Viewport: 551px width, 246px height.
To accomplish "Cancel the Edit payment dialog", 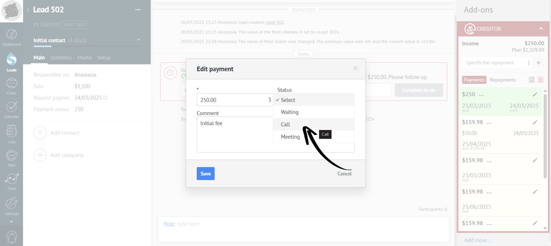I will click(344, 174).
